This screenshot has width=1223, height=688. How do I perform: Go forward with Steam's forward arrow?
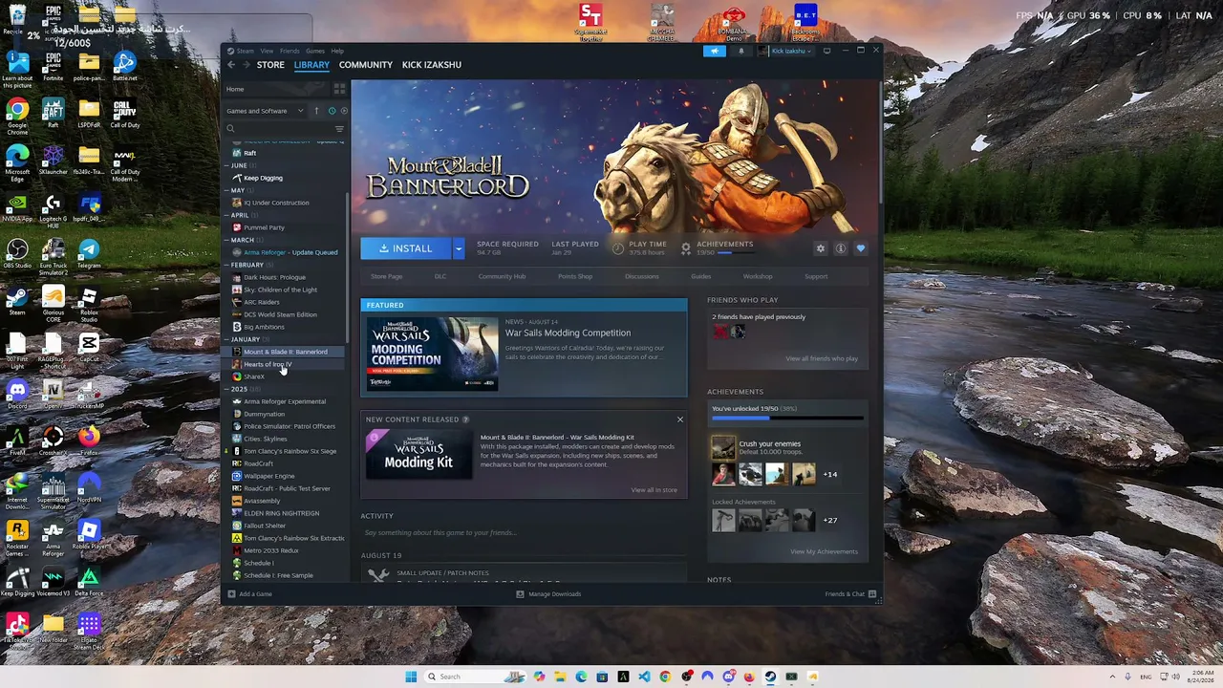pyautogui.click(x=247, y=65)
